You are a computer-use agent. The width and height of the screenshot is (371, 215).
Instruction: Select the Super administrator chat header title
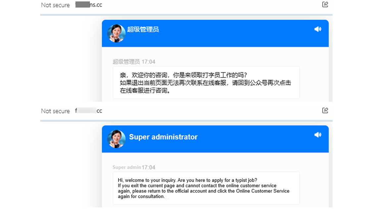163,137
